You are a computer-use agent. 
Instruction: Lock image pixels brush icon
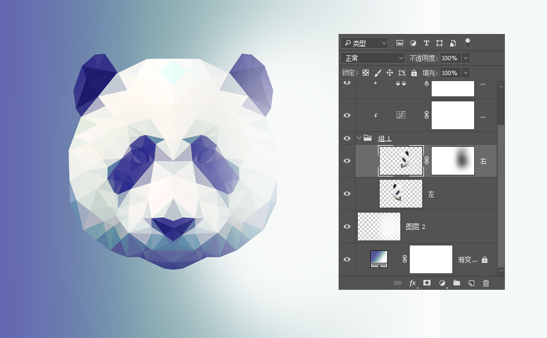377,73
